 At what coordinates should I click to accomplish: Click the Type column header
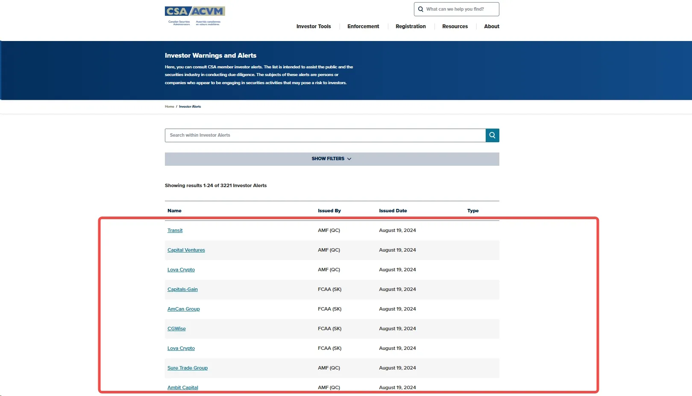coord(473,211)
